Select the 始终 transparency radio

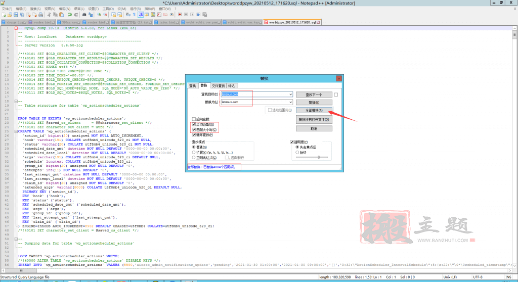[297, 153]
